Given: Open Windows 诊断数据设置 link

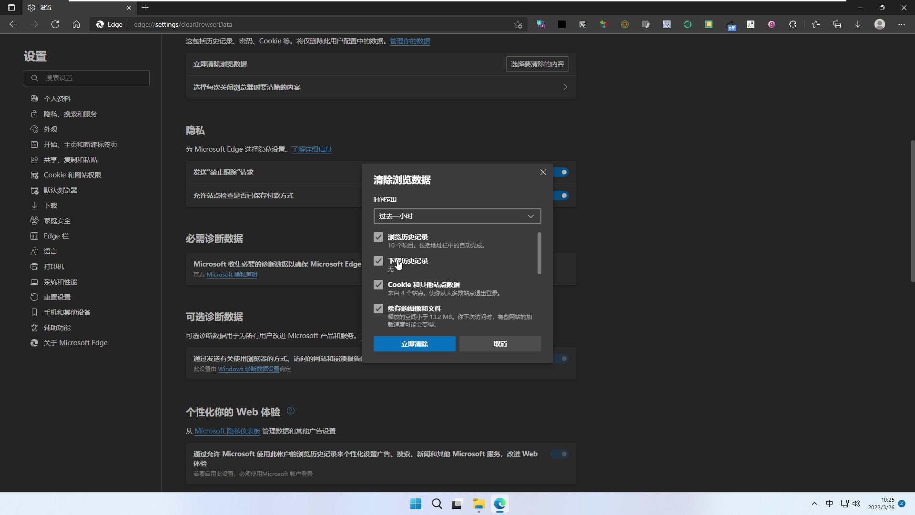Looking at the screenshot, I should tap(249, 369).
